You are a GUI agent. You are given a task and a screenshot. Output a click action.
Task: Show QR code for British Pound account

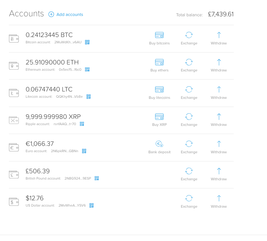tap(97, 178)
